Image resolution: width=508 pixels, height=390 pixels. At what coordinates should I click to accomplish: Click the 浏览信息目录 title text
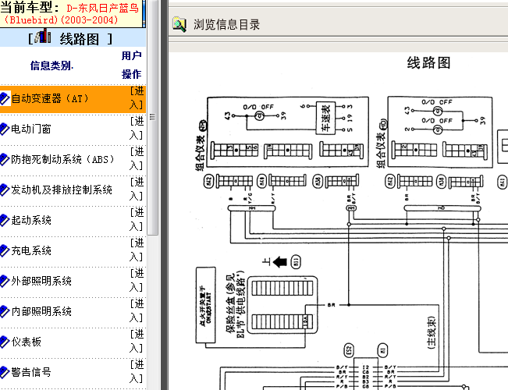pyautogui.click(x=227, y=25)
